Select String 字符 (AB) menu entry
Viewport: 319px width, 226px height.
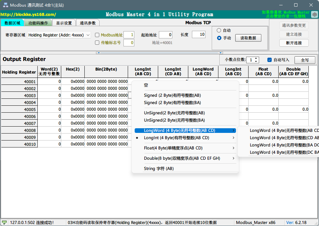(x=159, y=169)
